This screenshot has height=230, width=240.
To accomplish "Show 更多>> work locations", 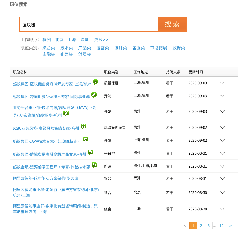I will point(101,40).
